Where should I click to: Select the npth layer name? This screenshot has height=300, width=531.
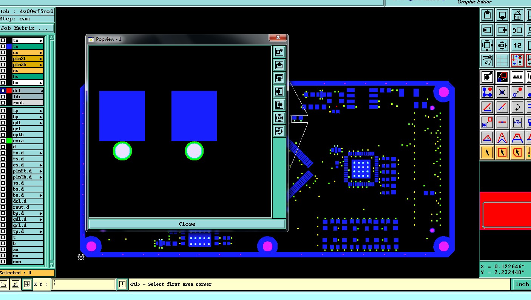pos(28,135)
